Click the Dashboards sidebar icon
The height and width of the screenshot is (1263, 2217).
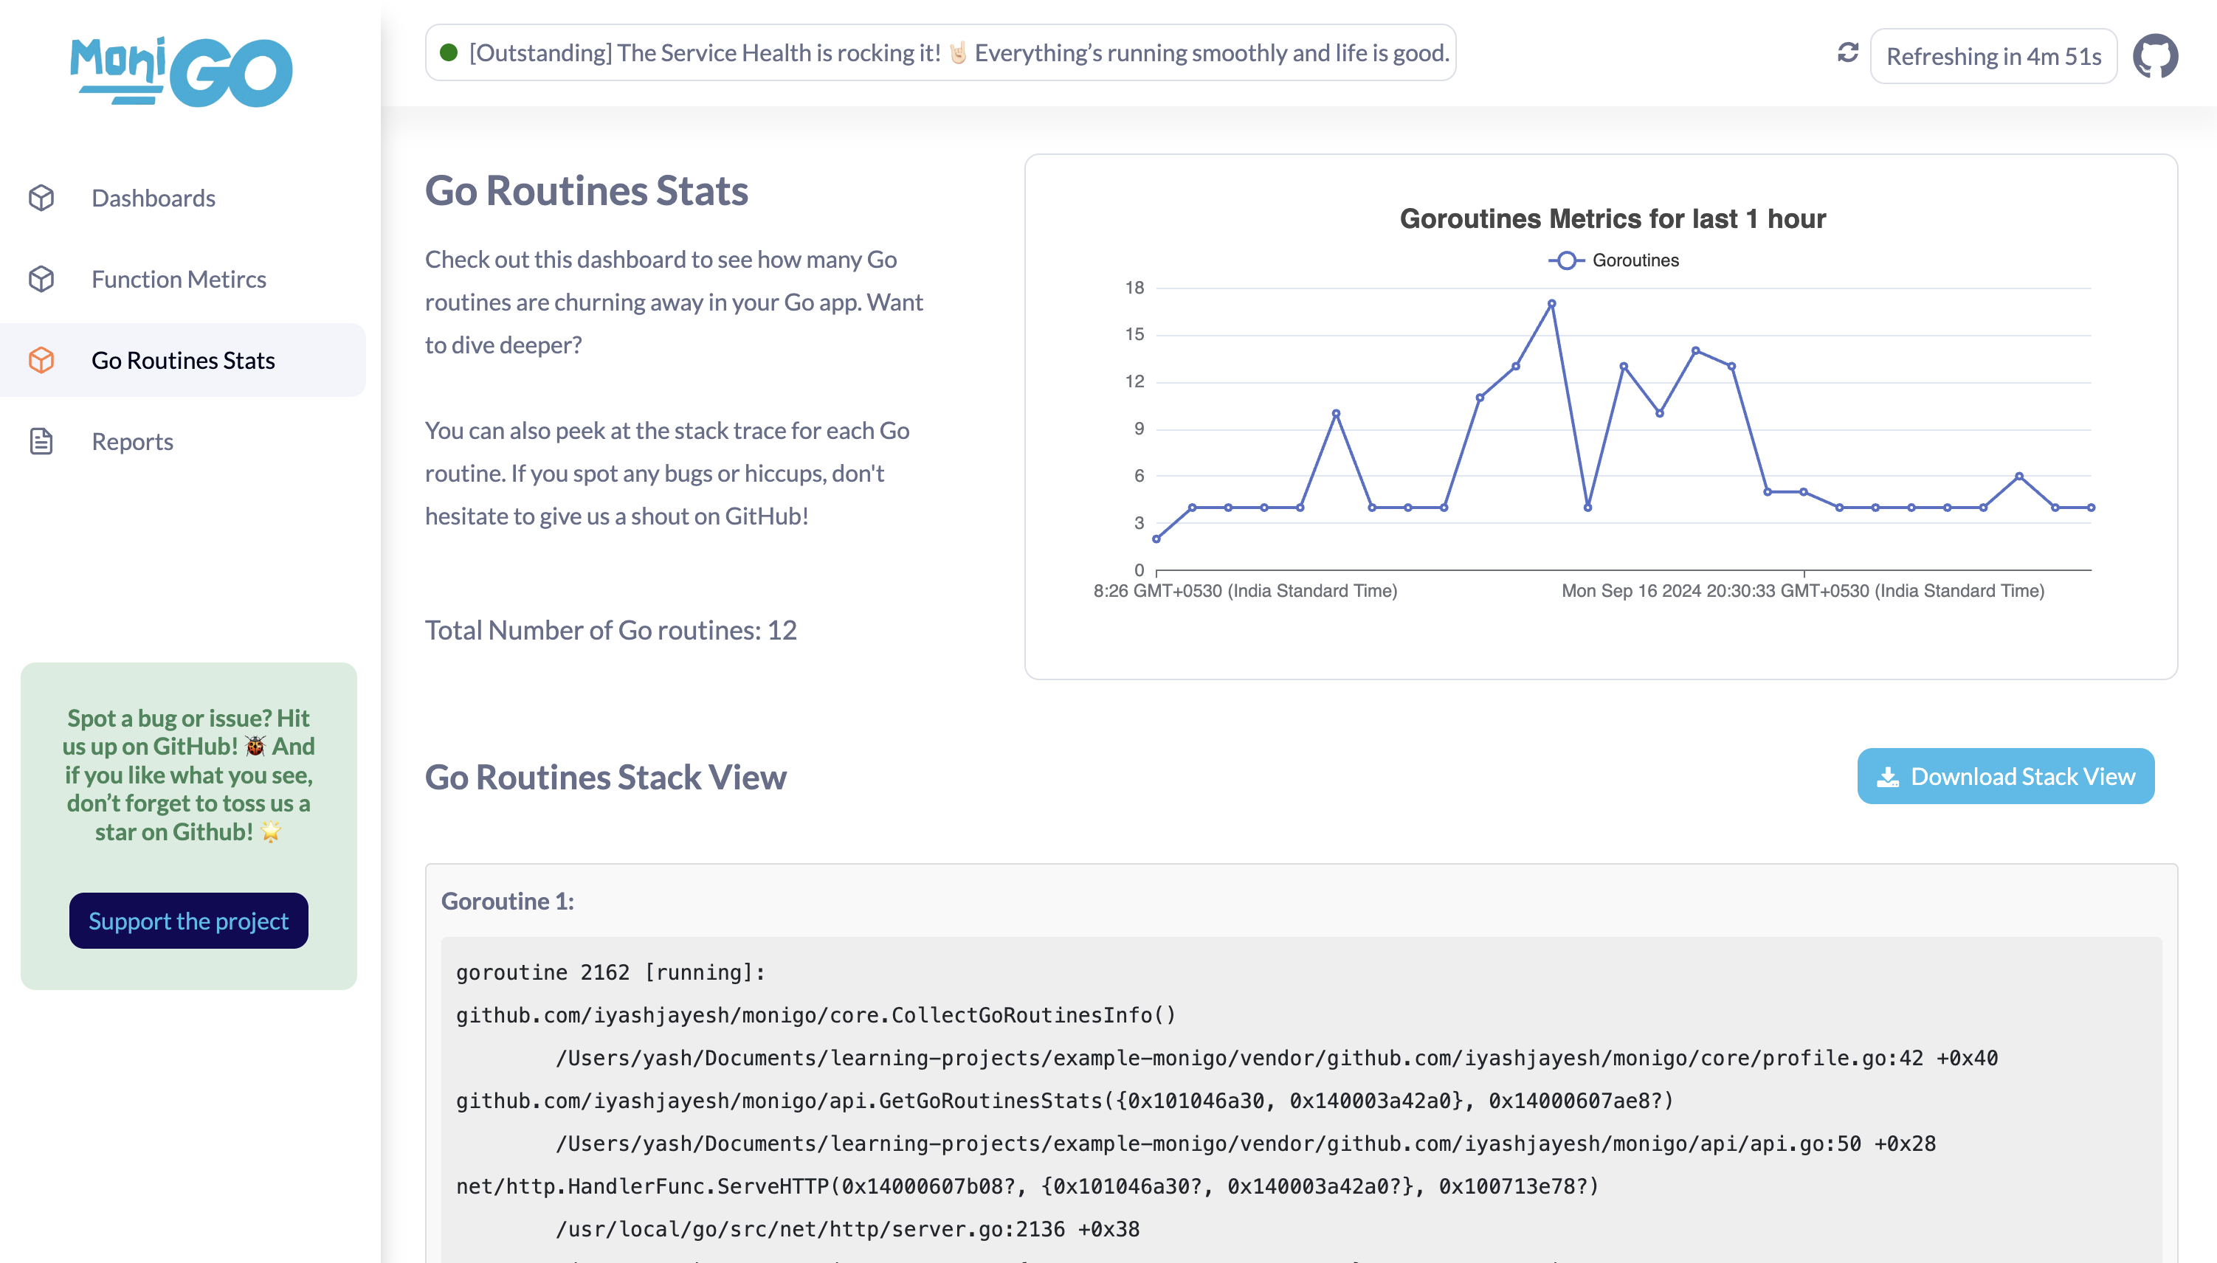(41, 198)
